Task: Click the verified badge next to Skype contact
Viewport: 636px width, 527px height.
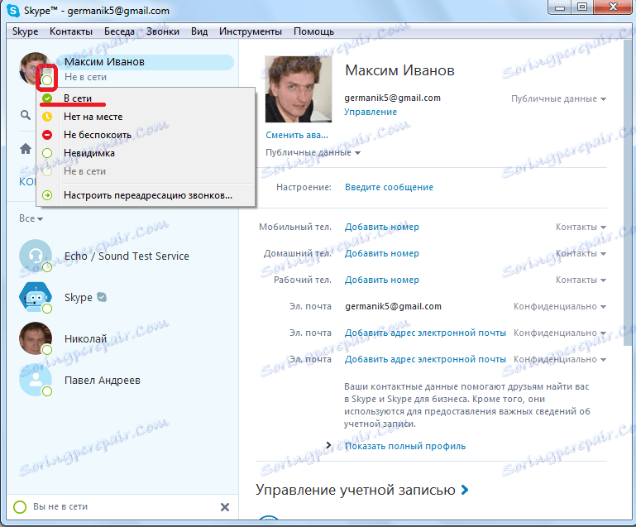Action: click(x=102, y=297)
